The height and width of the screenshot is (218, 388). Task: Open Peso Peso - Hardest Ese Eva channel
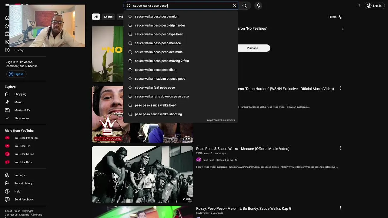click(x=218, y=160)
